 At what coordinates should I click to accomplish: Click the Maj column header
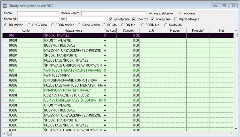pos(221,30)
